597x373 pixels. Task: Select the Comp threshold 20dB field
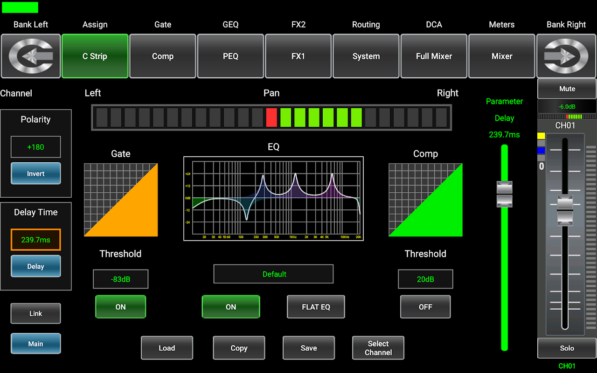(425, 279)
